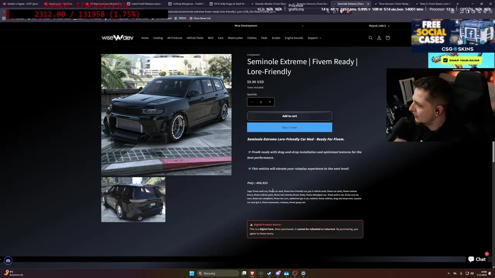
Task: Open the volume tray icon
Action: click(472, 273)
